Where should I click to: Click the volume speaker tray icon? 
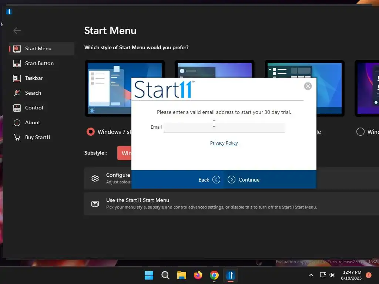coord(332,275)
